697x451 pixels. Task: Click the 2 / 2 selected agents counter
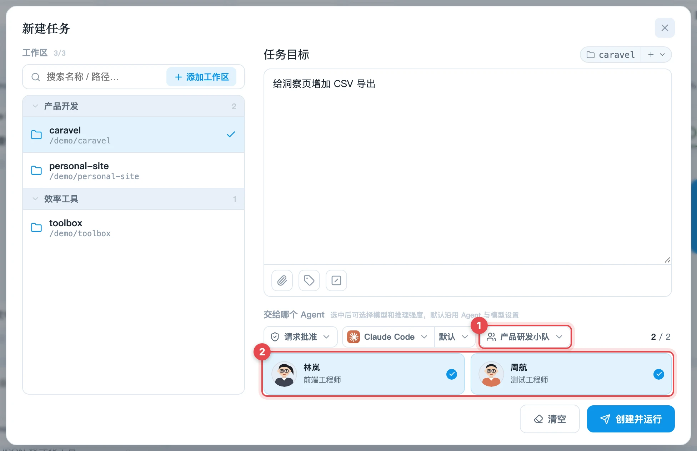click(661, 337)
